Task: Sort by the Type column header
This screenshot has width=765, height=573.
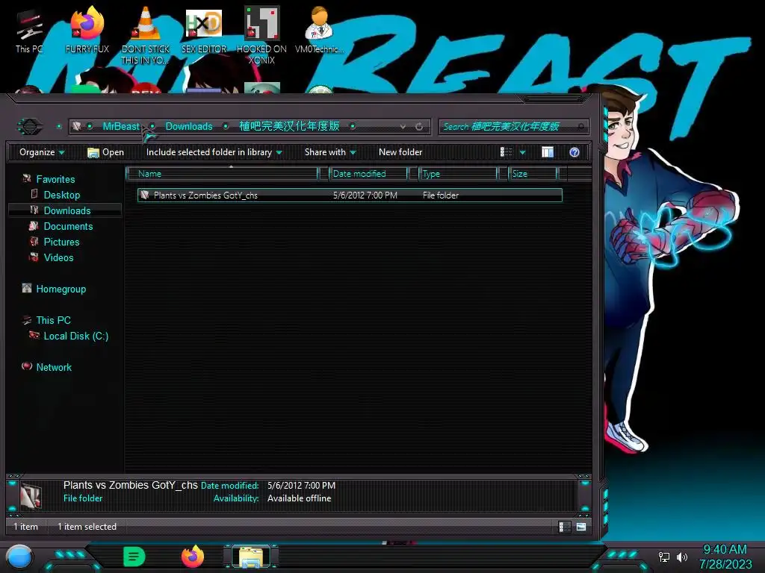Action: tap(458, 173)
